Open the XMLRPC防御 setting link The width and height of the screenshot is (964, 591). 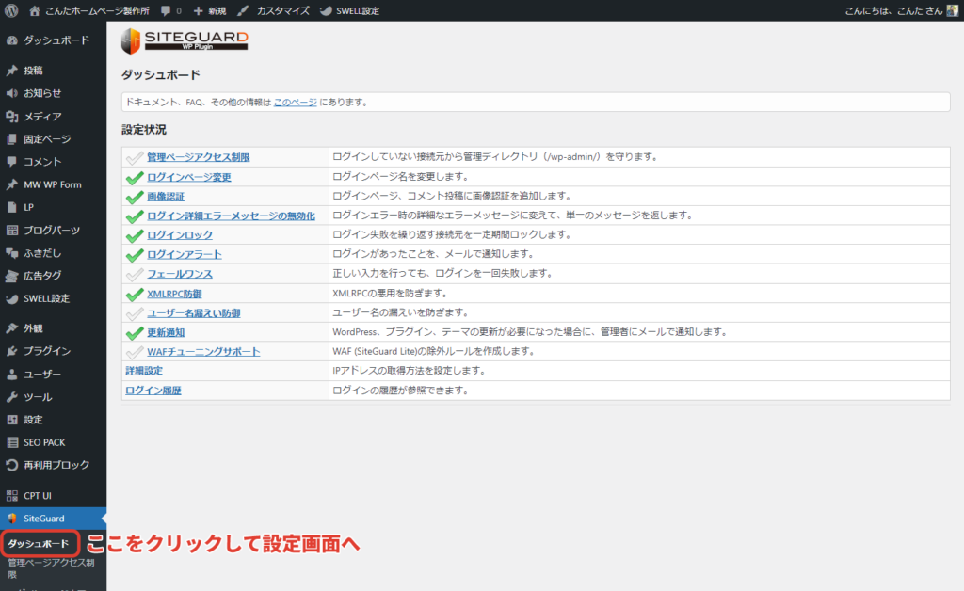pos(174,294)
